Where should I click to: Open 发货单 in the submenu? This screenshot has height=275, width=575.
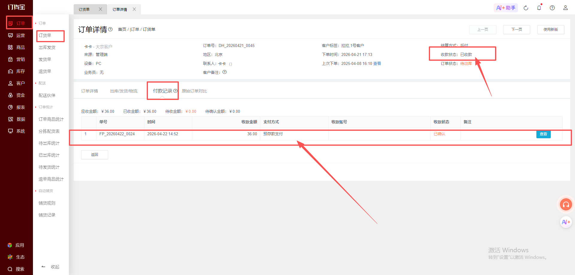pos(45,59)
